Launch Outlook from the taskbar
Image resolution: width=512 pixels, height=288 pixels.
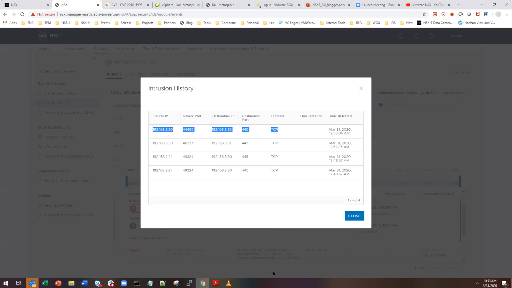coord(32,283)
